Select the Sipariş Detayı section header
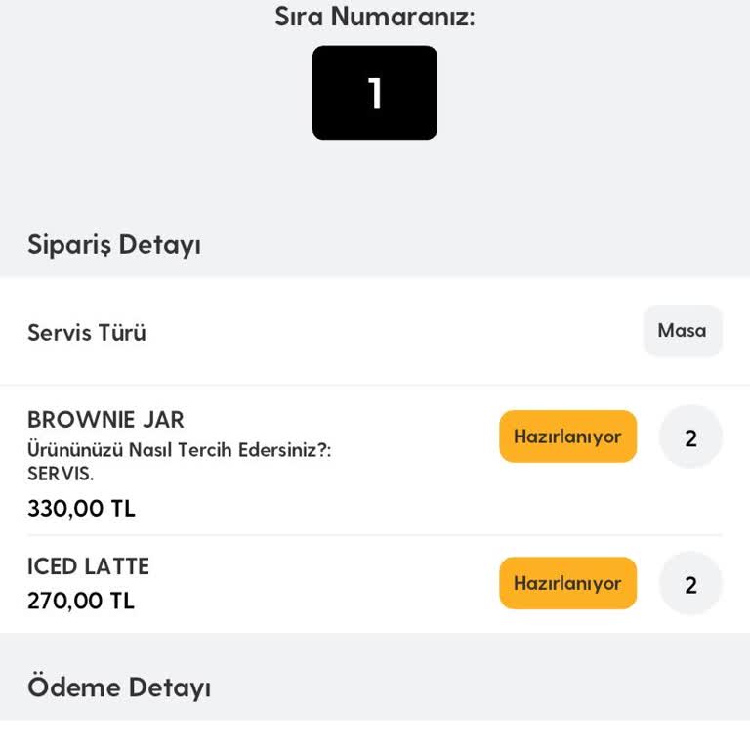This screenshot has width=750, height=750. (x=114, y=244)
